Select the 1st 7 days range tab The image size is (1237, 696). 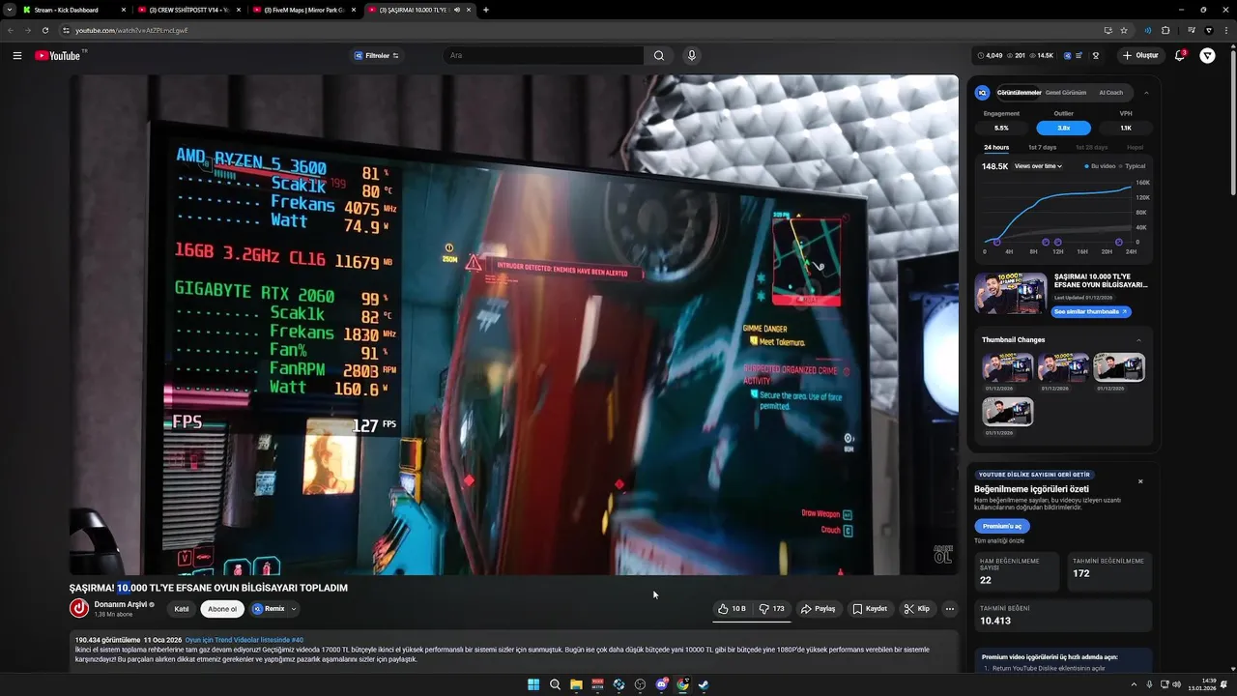(x=1042, y=148)
